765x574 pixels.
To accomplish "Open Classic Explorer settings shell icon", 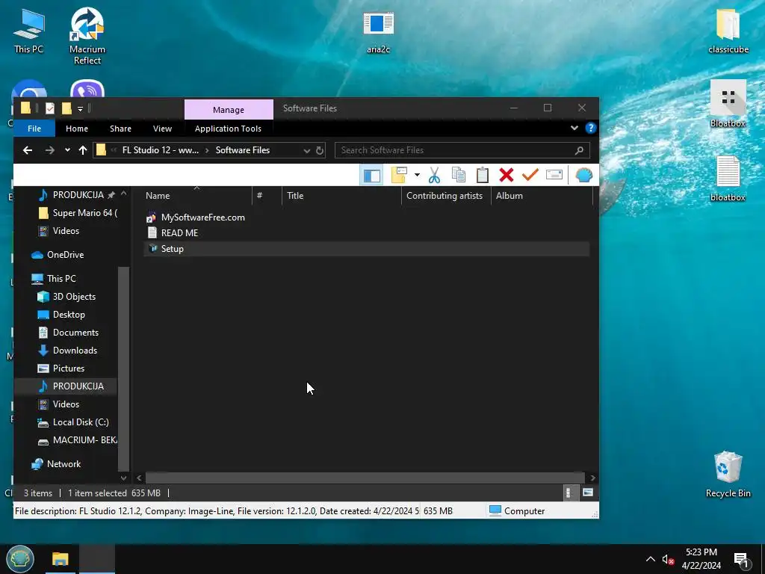I will (x=583, y=175).
